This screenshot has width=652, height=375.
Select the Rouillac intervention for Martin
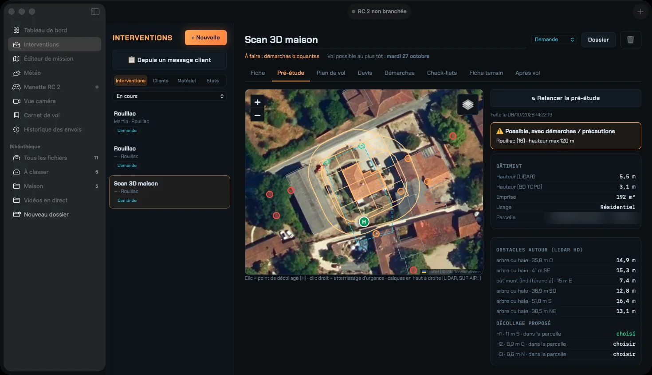(x=169, y=122)
